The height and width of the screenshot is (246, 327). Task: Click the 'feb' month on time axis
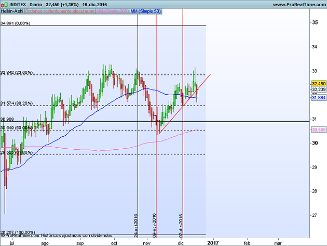[x=247, y=243]
